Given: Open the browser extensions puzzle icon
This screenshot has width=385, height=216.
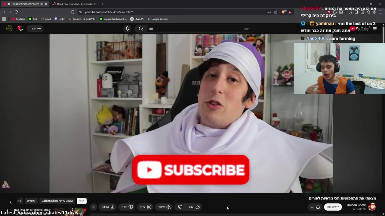Looking at the screenshot, I should (x=334, y=12).
